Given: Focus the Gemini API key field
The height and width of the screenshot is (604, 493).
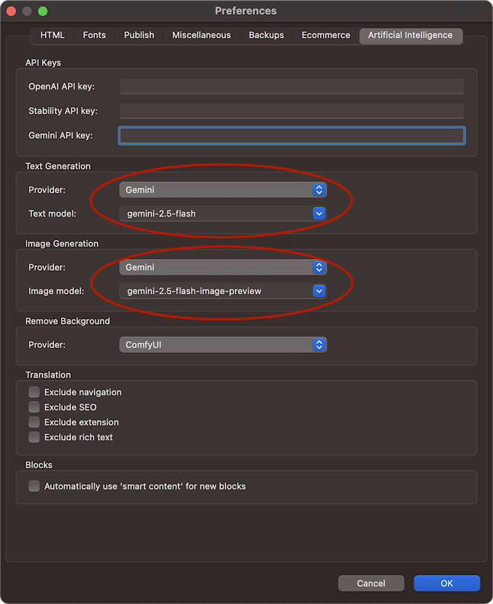Looking at the screenshot, I should click(x=291, y=136).
